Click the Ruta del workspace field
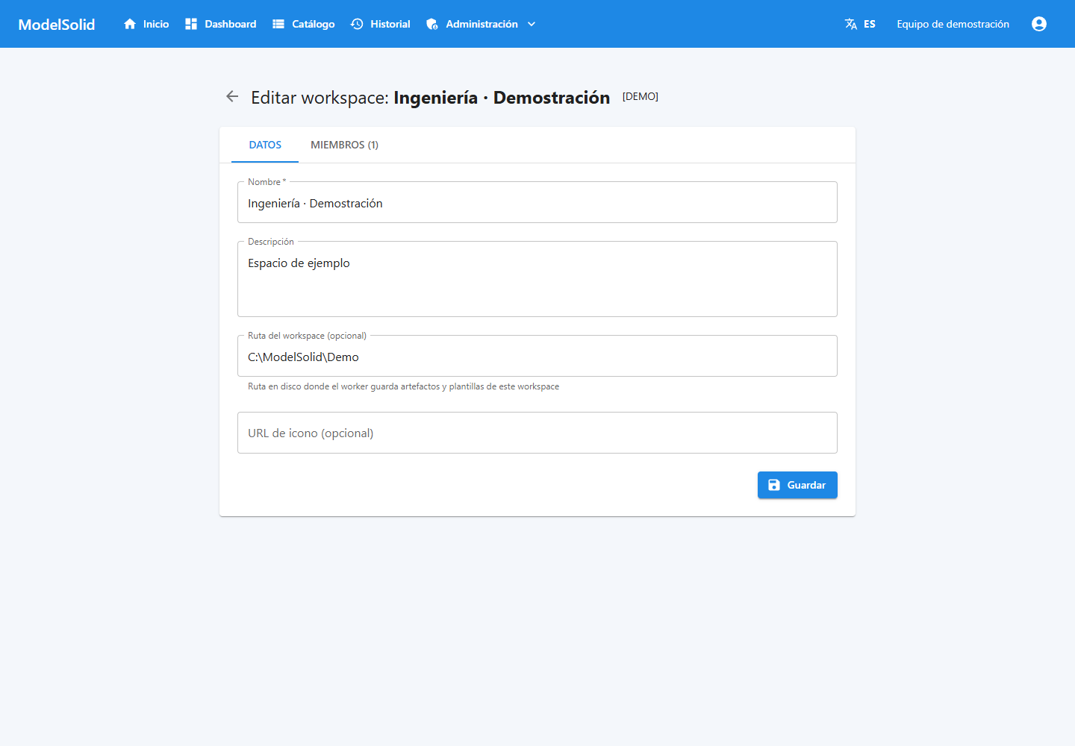This screenshot has height=746, width=1075. 537,357
